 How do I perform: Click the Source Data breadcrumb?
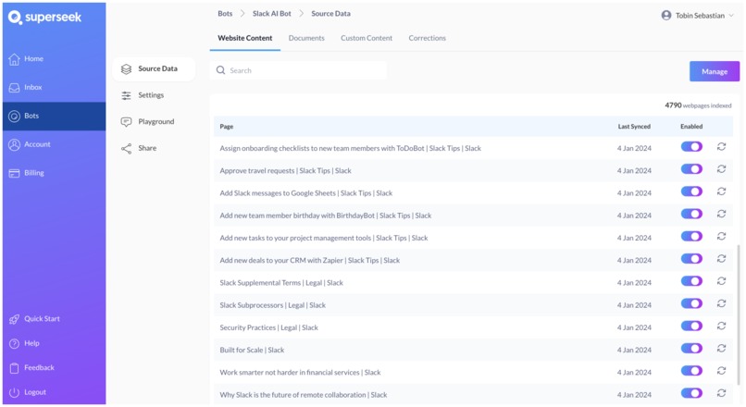330,14
